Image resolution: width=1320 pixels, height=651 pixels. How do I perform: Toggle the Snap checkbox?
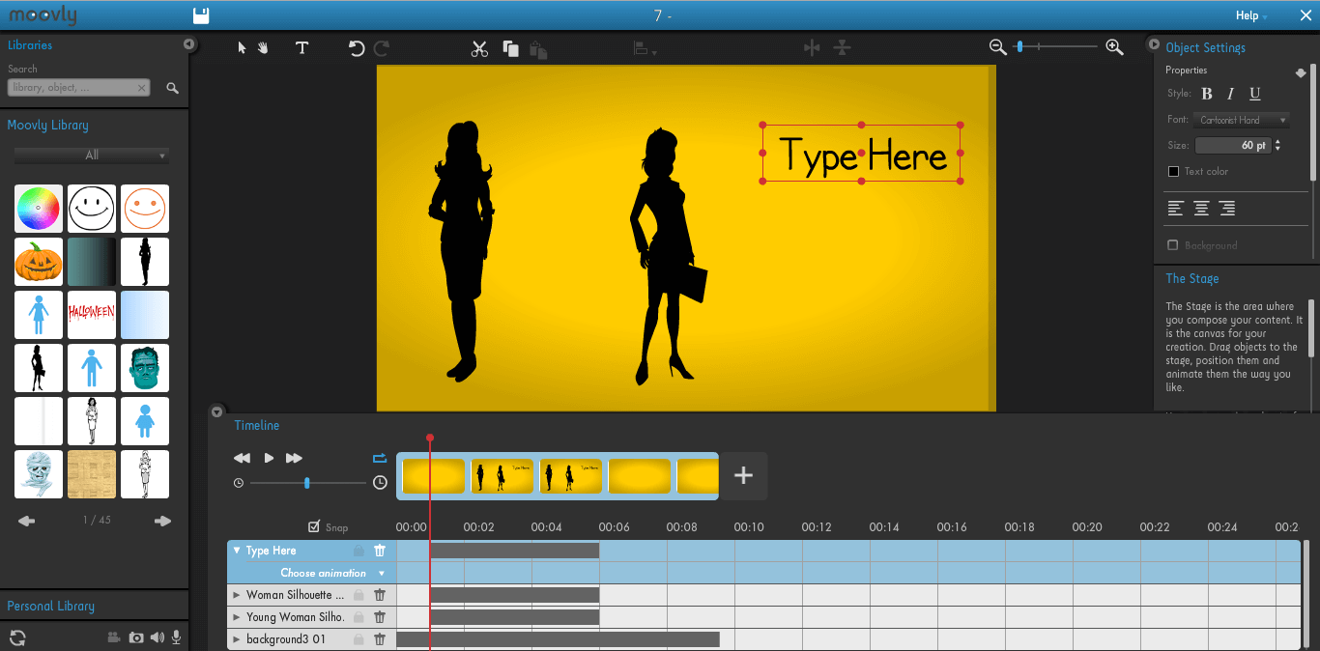pos(314,527)
